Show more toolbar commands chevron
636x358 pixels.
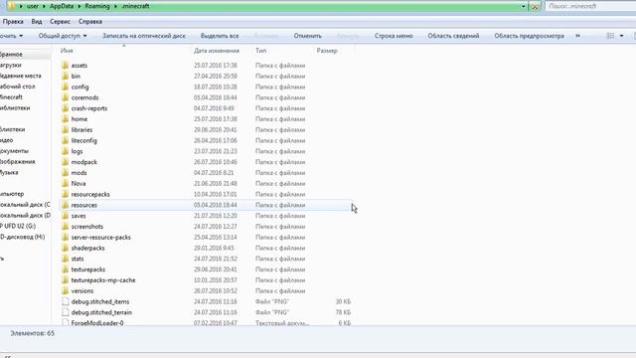[x=577, y=36]
